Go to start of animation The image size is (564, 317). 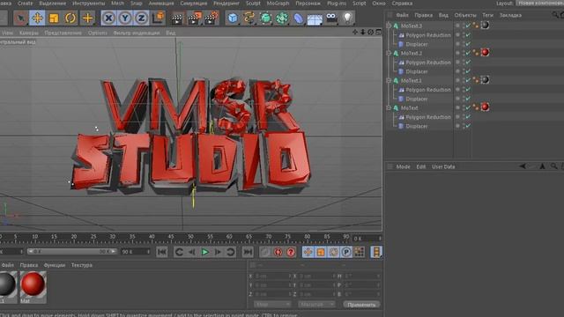click(162, 253)
